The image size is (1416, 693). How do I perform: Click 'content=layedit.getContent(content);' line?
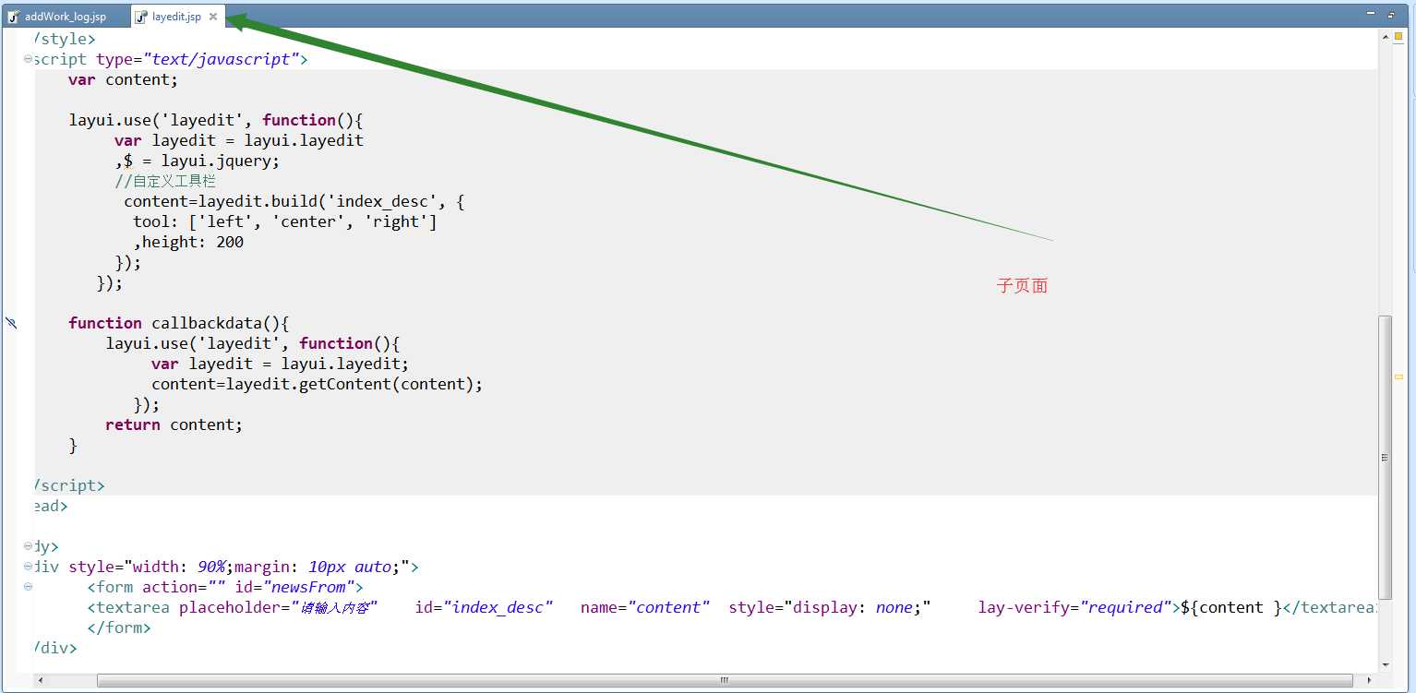[x=317, y=384]
